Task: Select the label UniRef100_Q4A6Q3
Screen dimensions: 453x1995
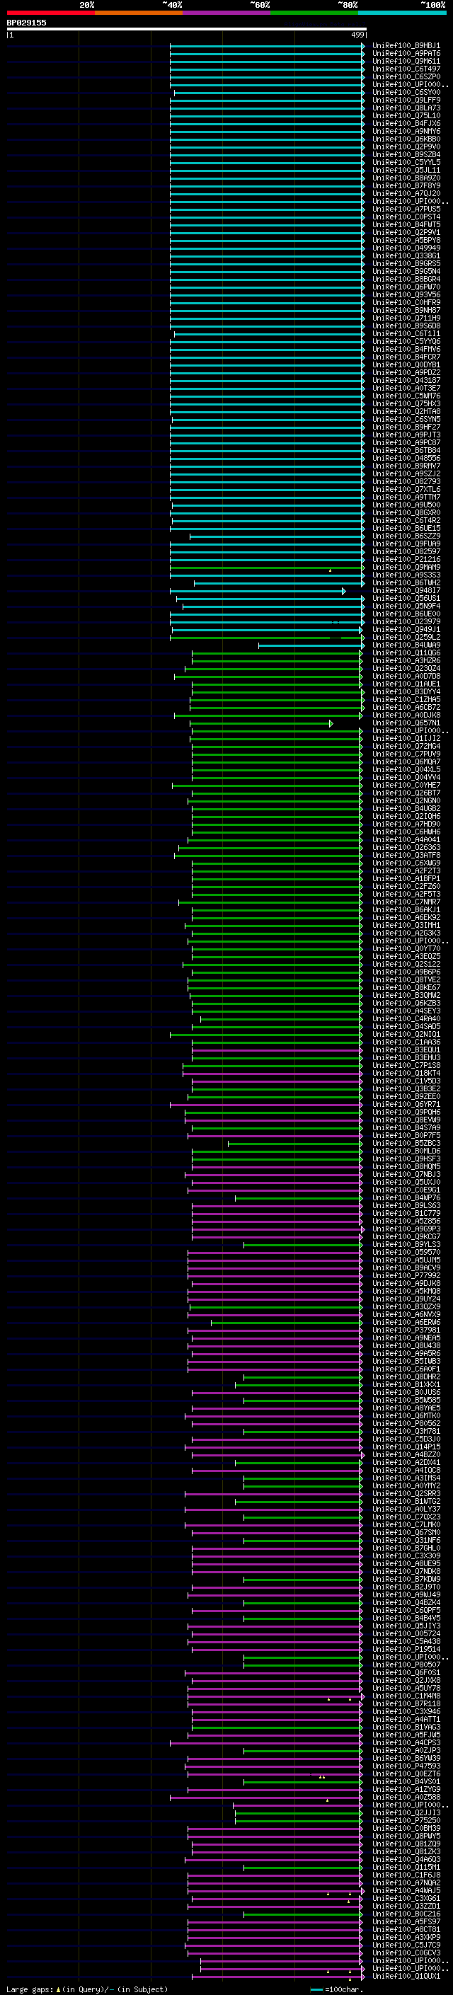Action: (406, 1858)
